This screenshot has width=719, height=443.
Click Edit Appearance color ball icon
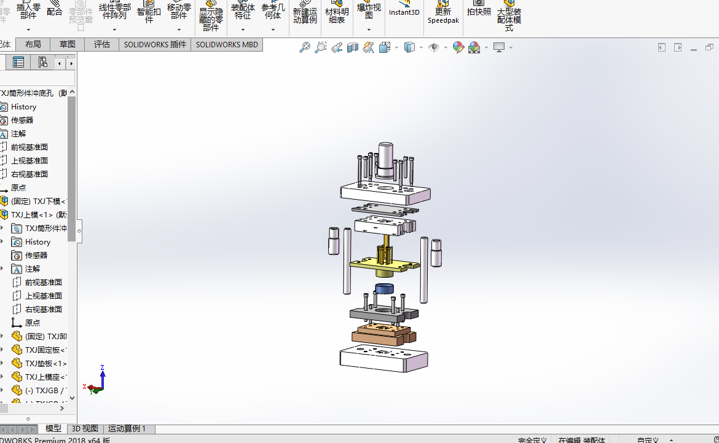coord(458,47)
